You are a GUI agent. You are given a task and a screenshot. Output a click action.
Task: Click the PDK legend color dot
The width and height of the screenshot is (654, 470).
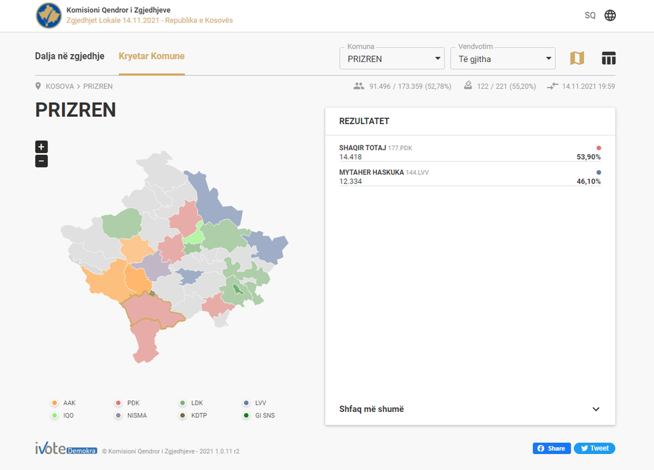click(x=118, y=403)
